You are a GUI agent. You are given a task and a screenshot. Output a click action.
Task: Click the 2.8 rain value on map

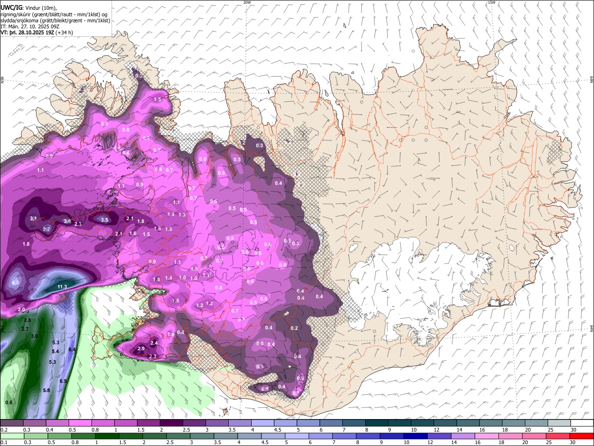(x=27, y=321)
